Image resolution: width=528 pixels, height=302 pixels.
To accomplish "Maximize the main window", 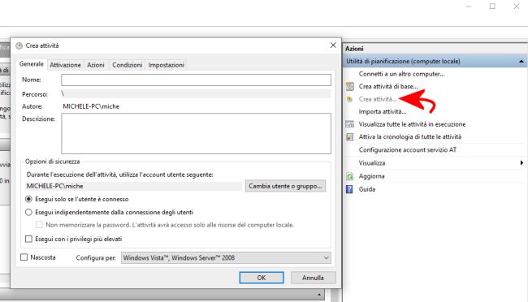I will [492, 6].
